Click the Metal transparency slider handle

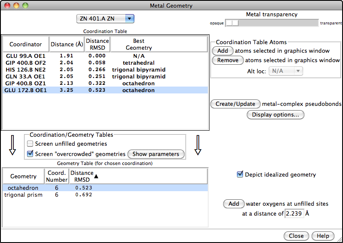pos(232,23)
